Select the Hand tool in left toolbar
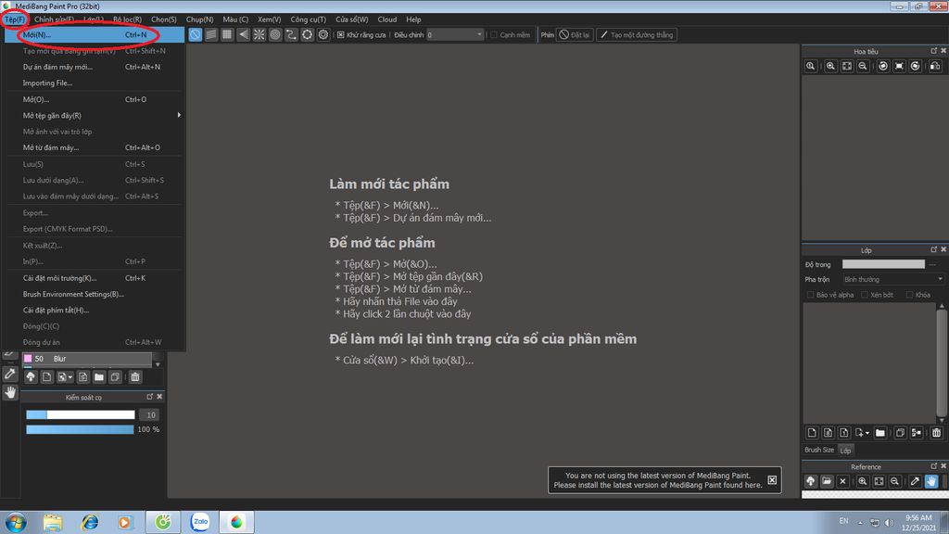The width and height of the screenshot is (949, 534). click(9, 392)
